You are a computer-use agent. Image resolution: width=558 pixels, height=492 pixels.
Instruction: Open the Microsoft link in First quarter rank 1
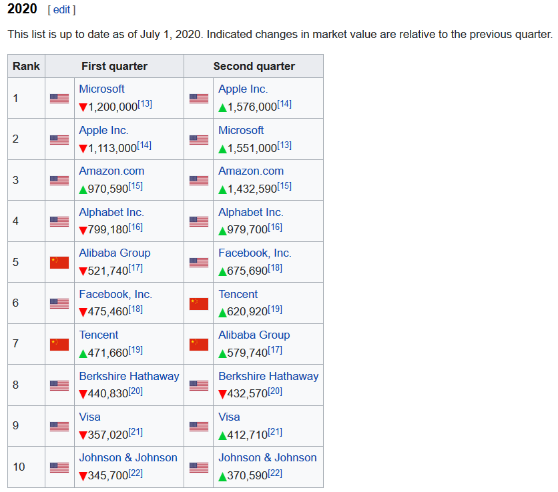[x=101, y=89]
